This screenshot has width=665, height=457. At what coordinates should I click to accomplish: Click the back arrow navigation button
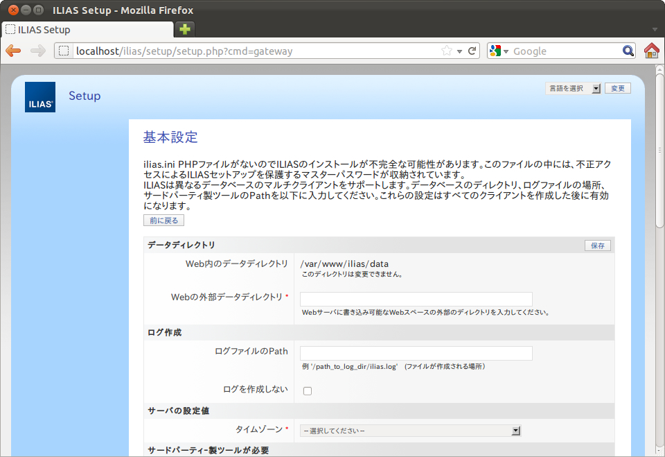(x=13, y=51)
